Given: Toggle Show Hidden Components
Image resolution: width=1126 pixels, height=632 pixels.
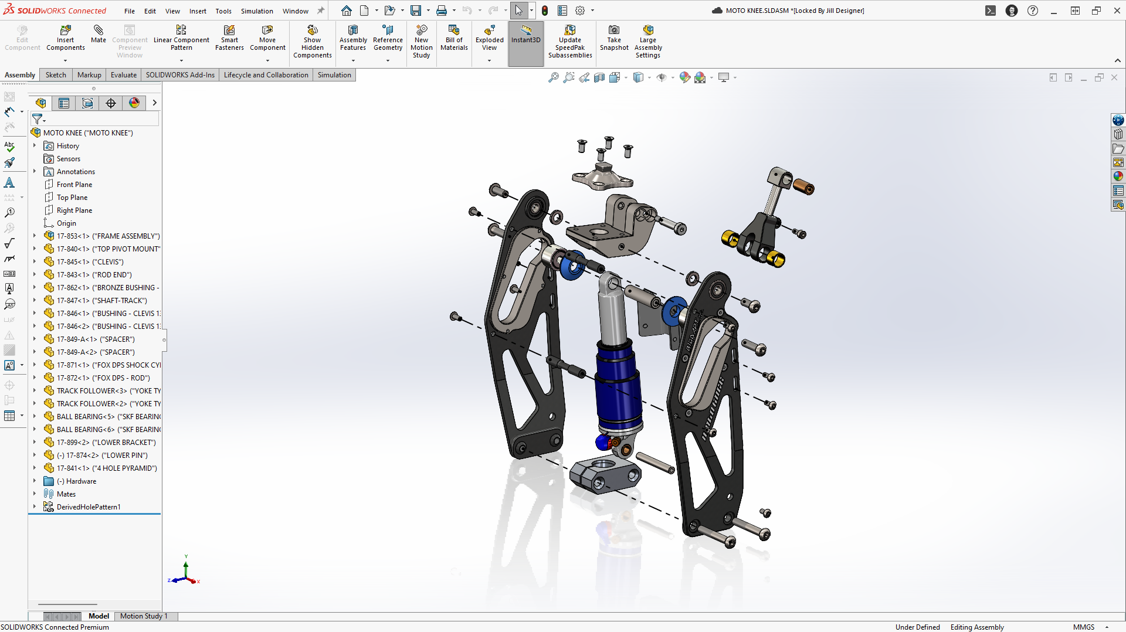Looking at the screenshot, I should [313, 39].
